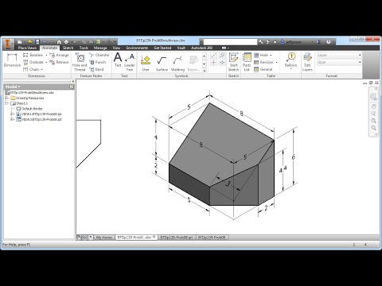Switch to the Place Views tab
Screen dimensions: 382x286
click(x=27, y=48)
